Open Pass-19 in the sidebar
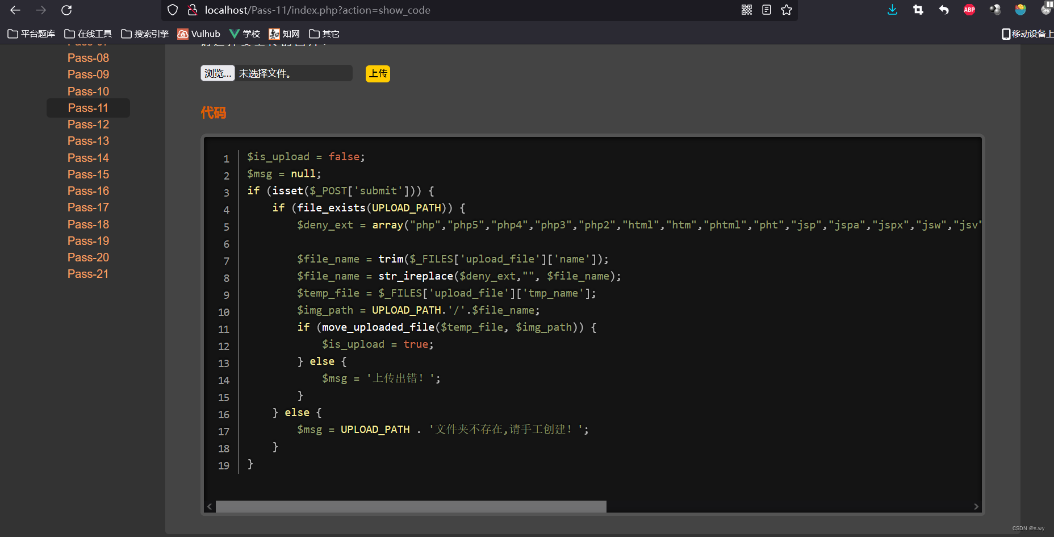The height and width of the screenshot is (537, 1054). coord(88,241)
